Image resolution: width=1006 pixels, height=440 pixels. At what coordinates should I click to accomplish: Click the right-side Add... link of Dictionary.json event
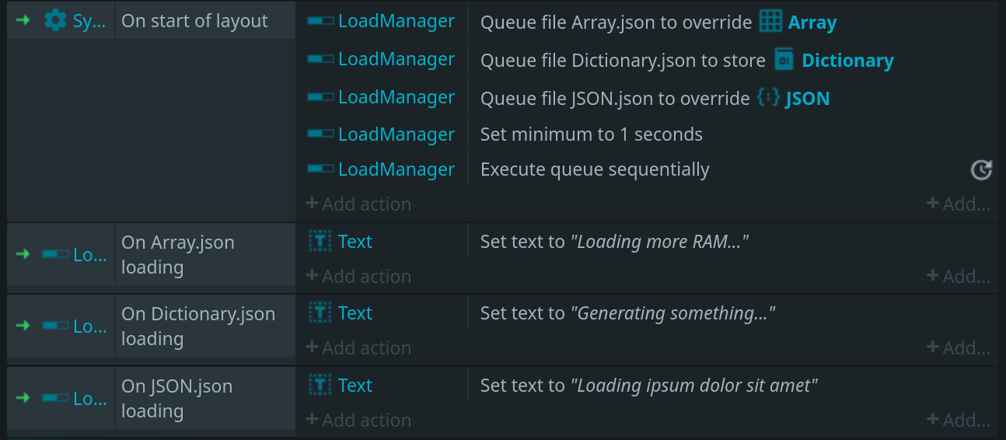(958, 347)
